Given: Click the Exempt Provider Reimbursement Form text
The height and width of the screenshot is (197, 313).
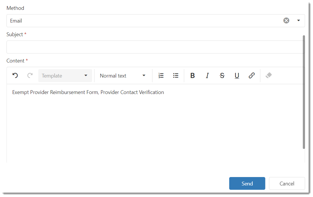Looking at the screenshot, I should 55,92.
